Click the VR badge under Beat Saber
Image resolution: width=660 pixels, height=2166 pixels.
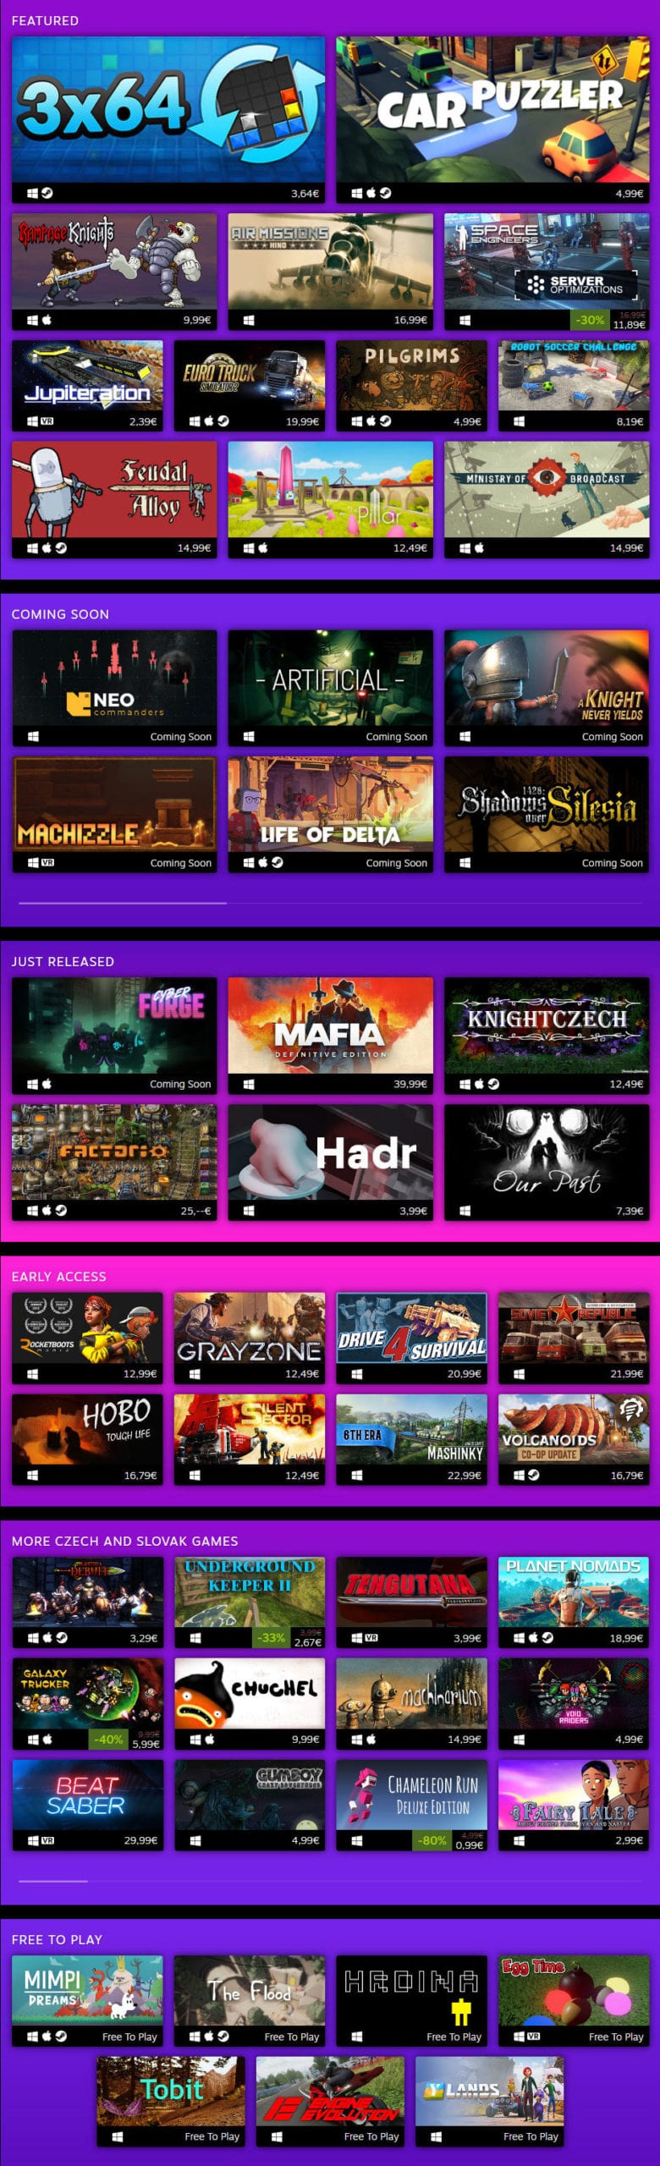tap(47, 1840)
